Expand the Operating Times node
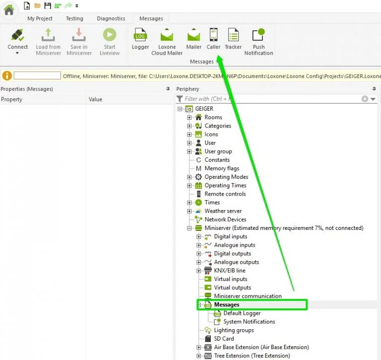Image resolution: width=381 pixels, height=360 pixels. pyautogui.click(x=190, y=186)
